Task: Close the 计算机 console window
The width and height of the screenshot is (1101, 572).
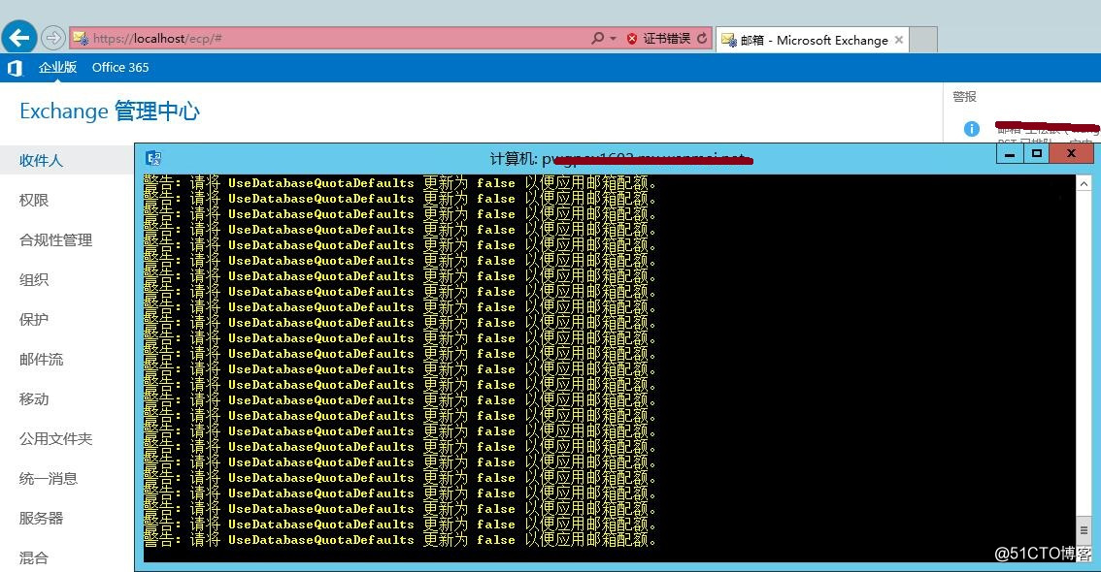Action: (x=1072, y=153)
